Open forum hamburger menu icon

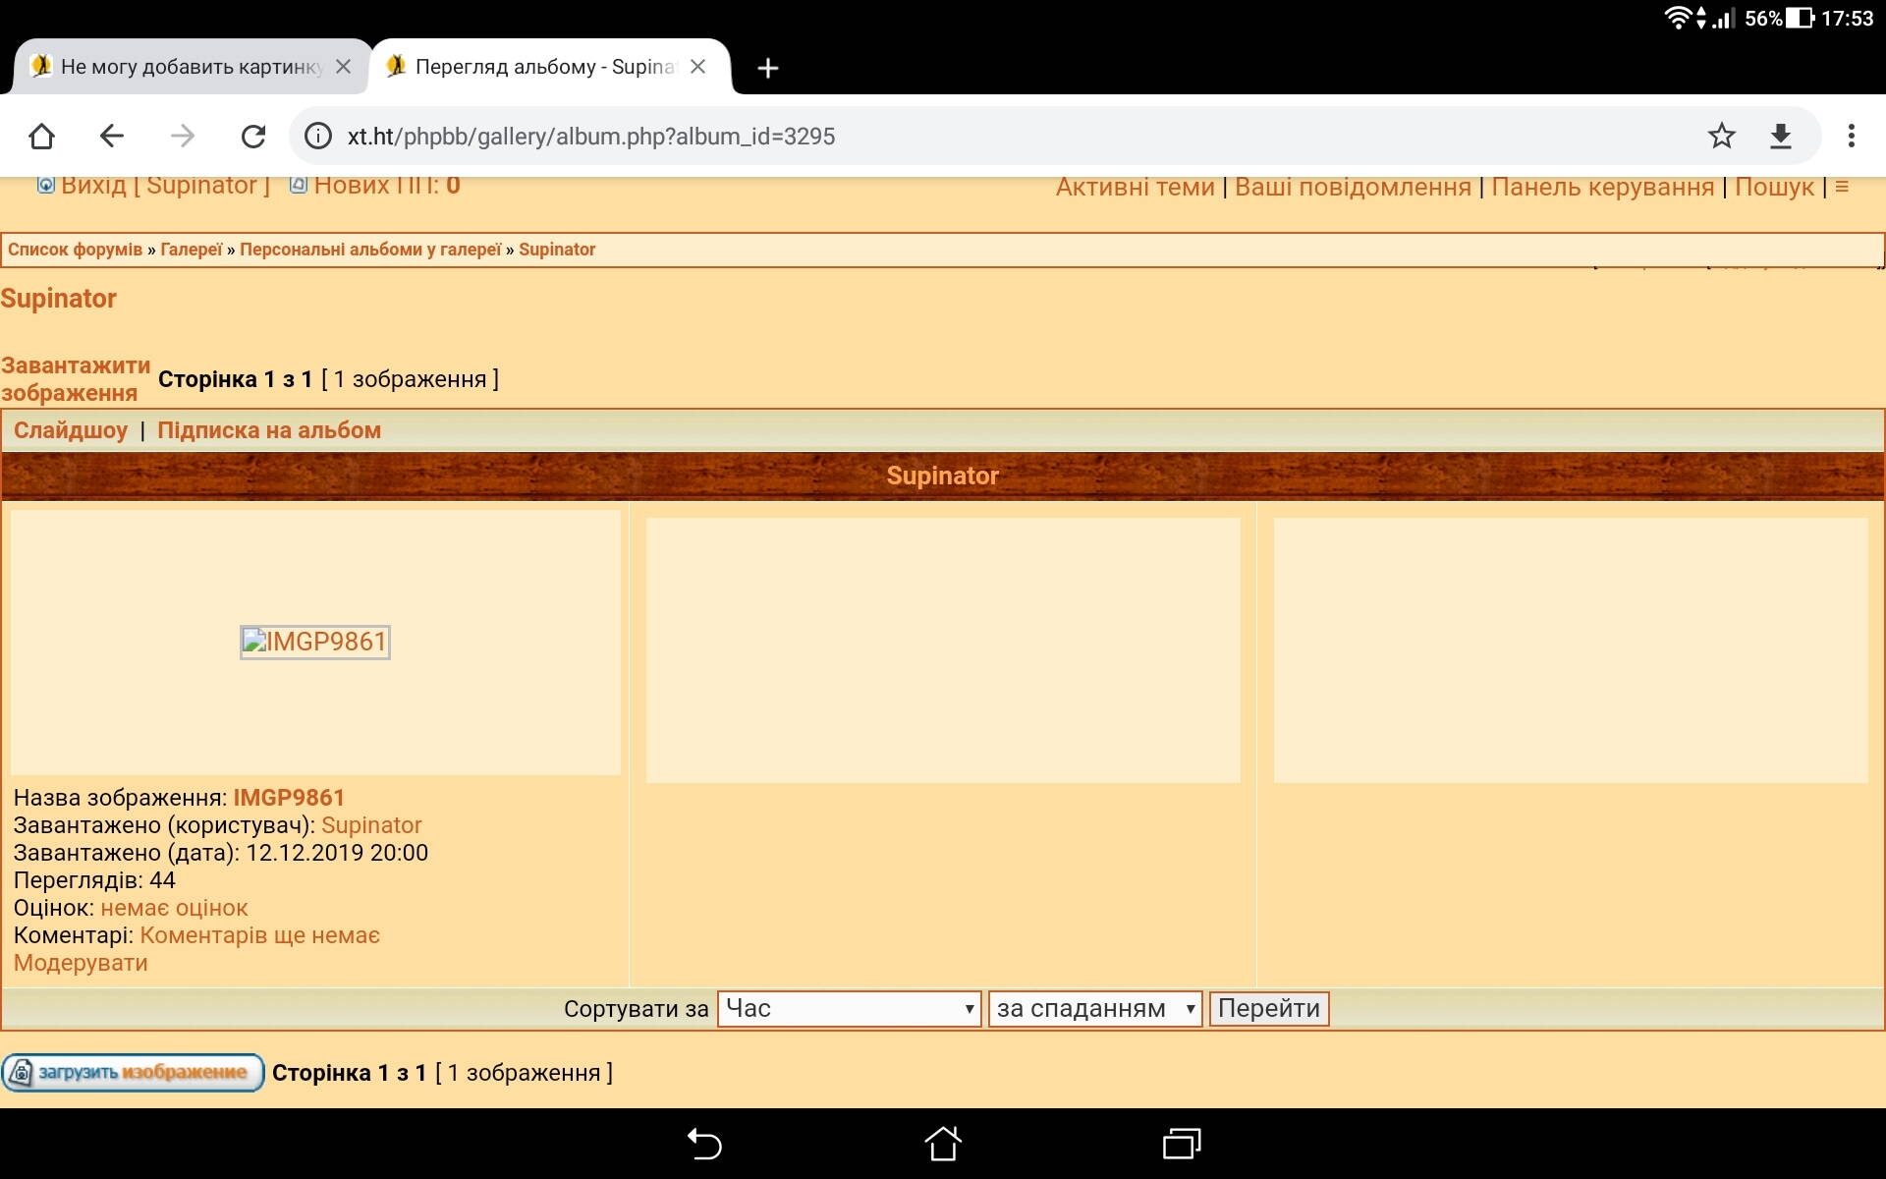[x=1842, y=187]
